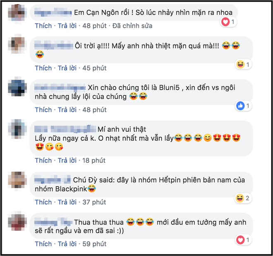273x256 pixels.
Task: View edit history via 'Đã chỉnh sửa'
Action: (132, 26)
